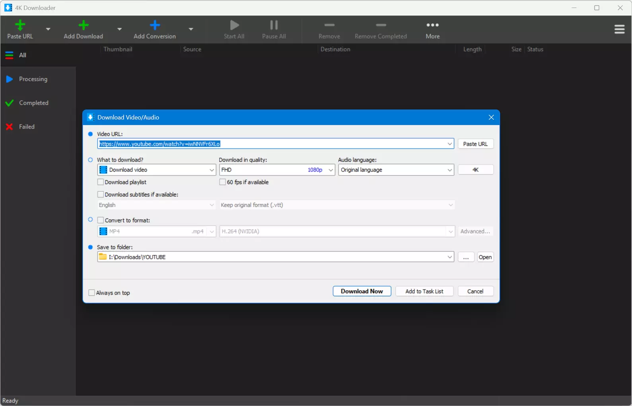
Task: Open the hamburger menu icon
Action: (619, 29)
